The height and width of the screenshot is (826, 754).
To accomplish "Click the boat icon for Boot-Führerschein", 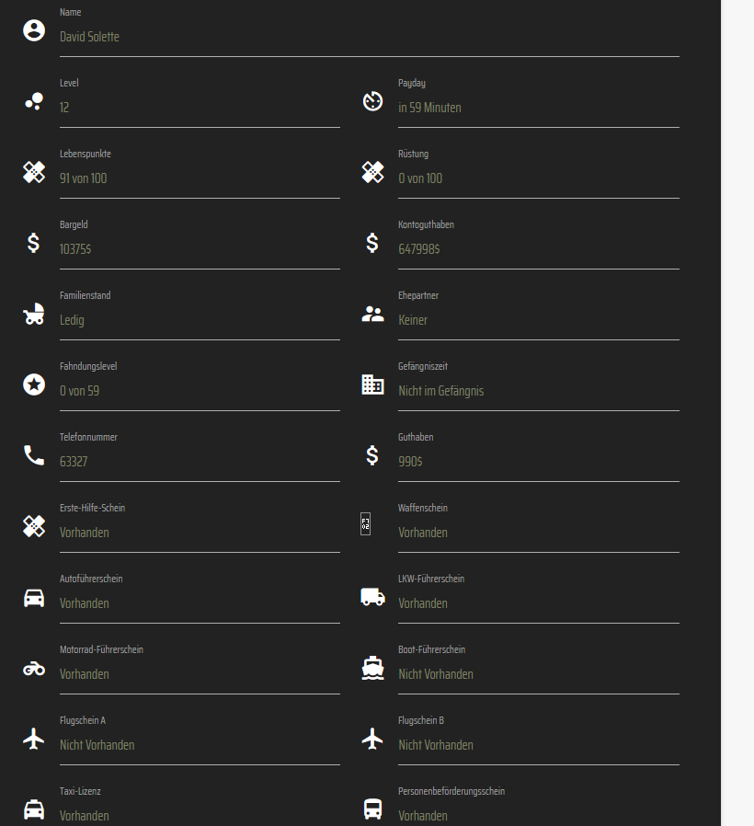I will coord(372,668).
